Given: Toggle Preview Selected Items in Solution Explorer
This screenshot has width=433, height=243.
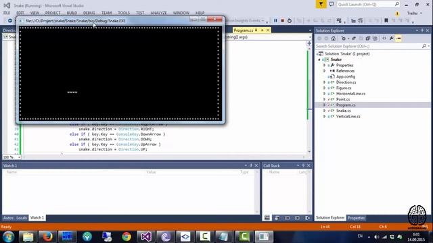Looking at the screenshot, I should [x=398, y=38].
